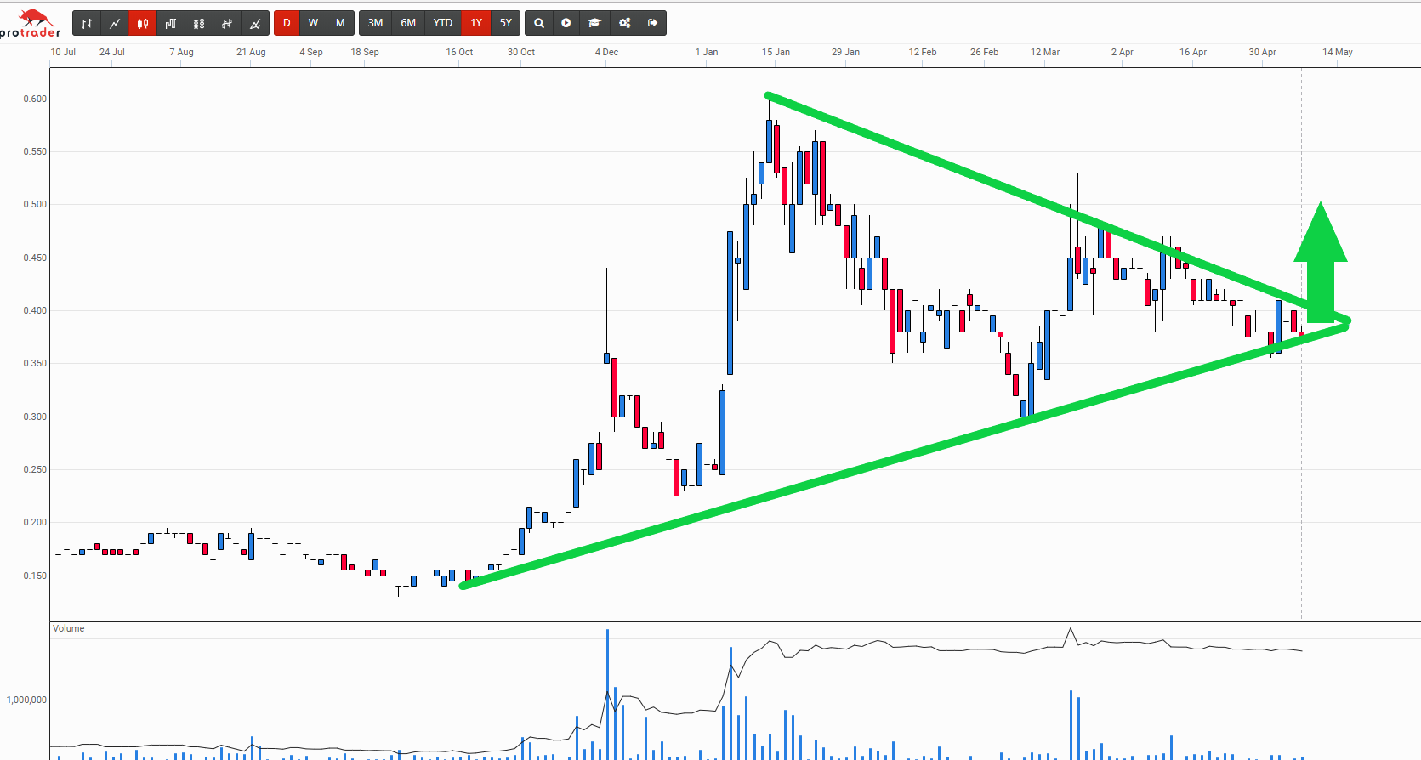This screenshot has width=1421, height=760.
Task: Select the 3M time range
Action: [x=375, y=23]
